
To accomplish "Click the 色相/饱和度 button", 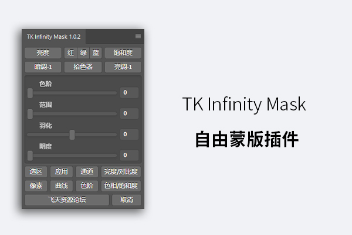I will point(121,186).
